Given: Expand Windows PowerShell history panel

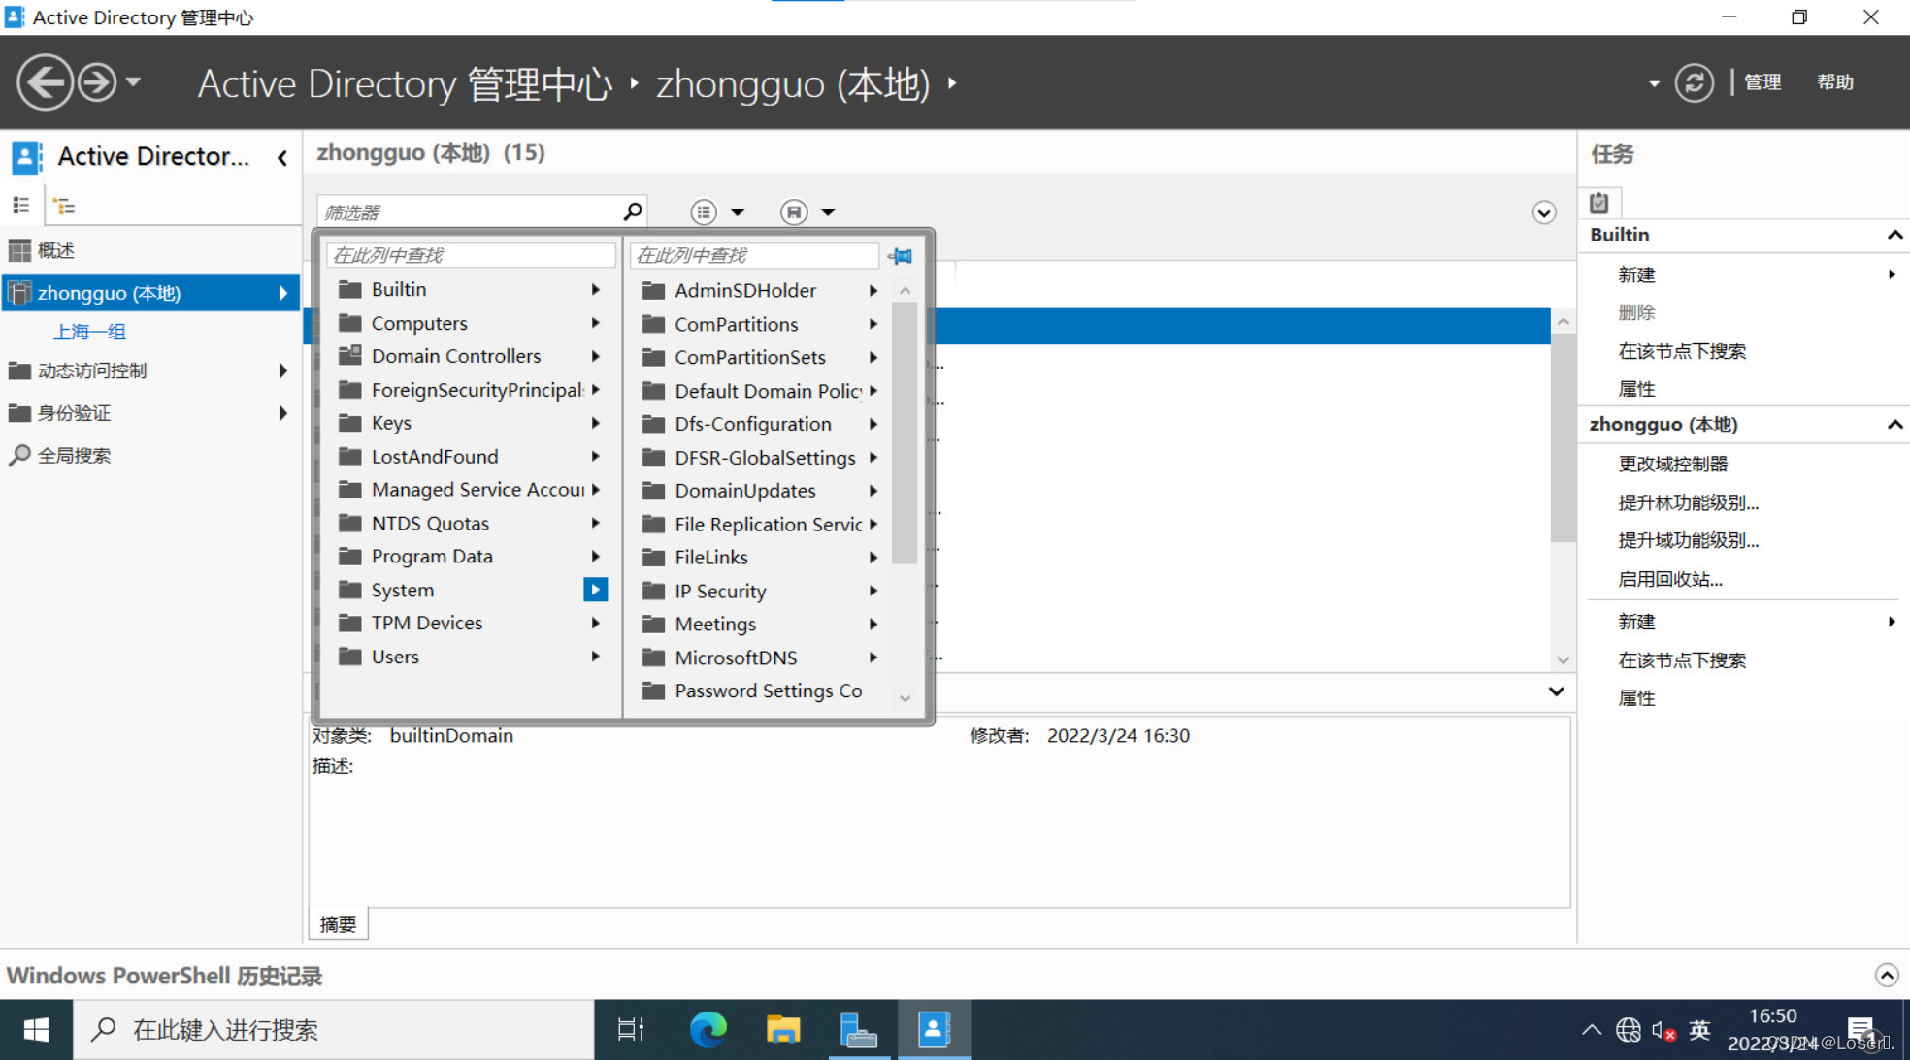Looking at the screenshot, I should (1886, 975).
